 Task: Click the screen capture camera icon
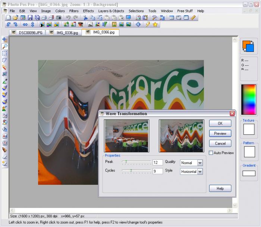(x=59, y=18)
